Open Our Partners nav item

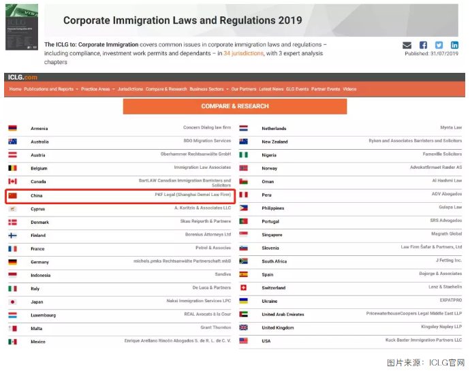click(x=244, y=89)
